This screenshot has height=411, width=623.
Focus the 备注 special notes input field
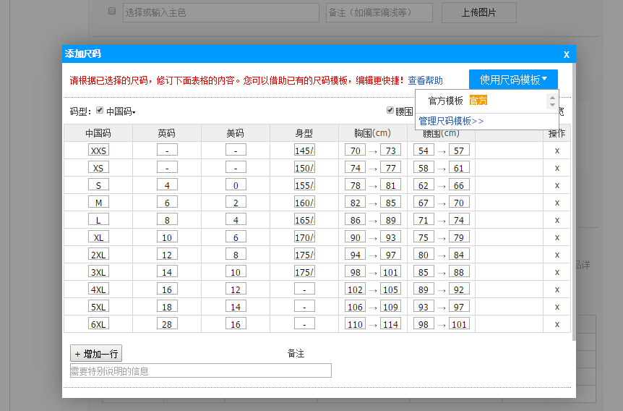point(200,371)
